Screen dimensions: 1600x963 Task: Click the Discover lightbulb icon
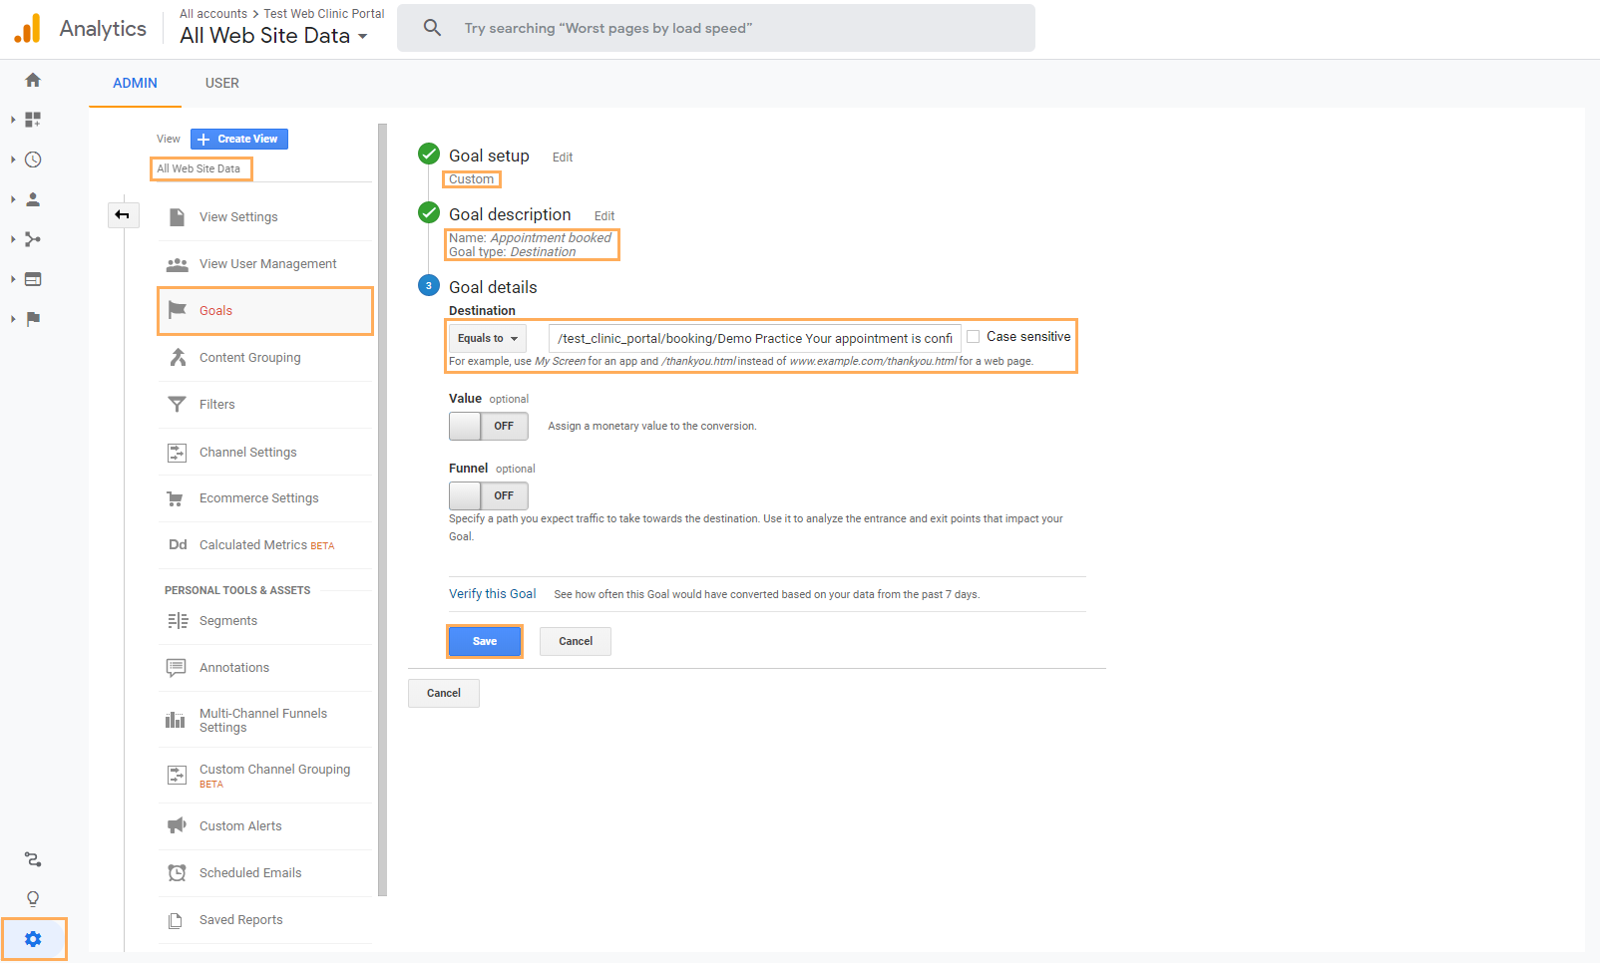[33, 898]
